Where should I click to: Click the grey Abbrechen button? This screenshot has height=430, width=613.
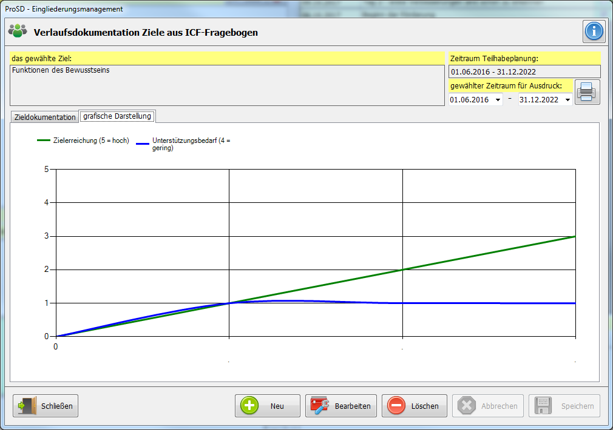tap(488, 406)
